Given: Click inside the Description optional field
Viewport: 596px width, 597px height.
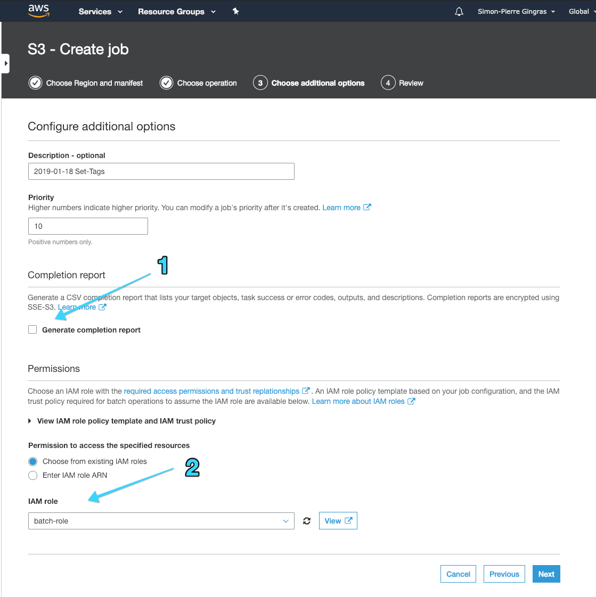Looking at the screenshot, I should pyautogui.click(x=161, y=171).
